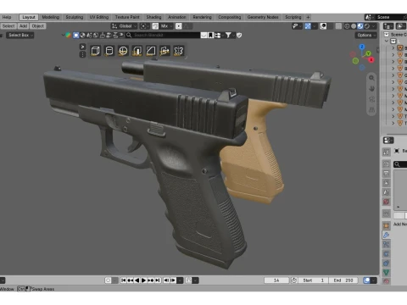The image size is (407, 305).
Task: Expand the first mesh object in outliner
Action: (393, 48)
